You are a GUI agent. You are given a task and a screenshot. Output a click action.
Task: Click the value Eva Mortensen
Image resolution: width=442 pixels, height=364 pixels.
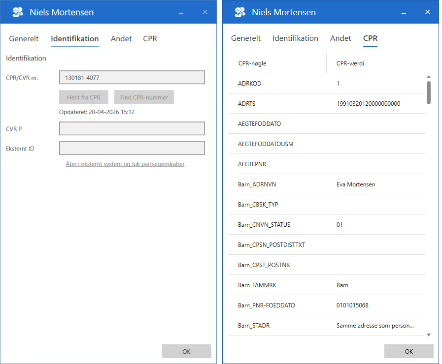pos(356,184)
